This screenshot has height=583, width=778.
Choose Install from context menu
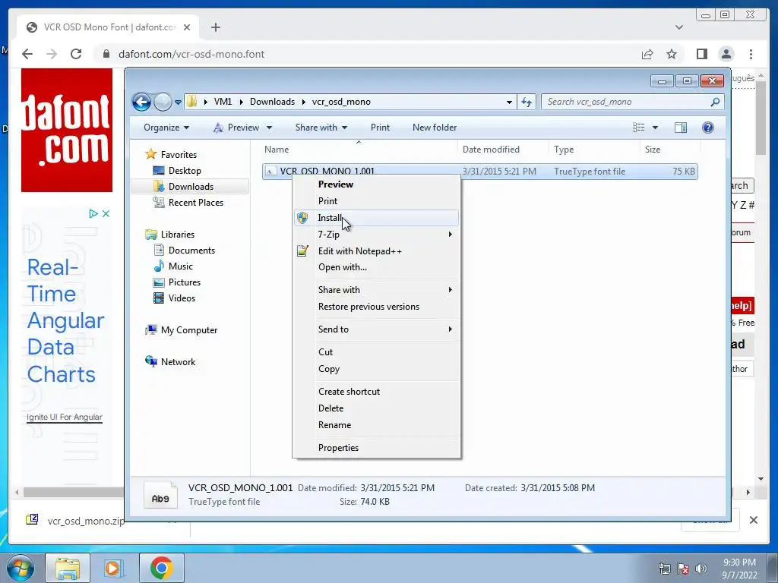[377, 218]
